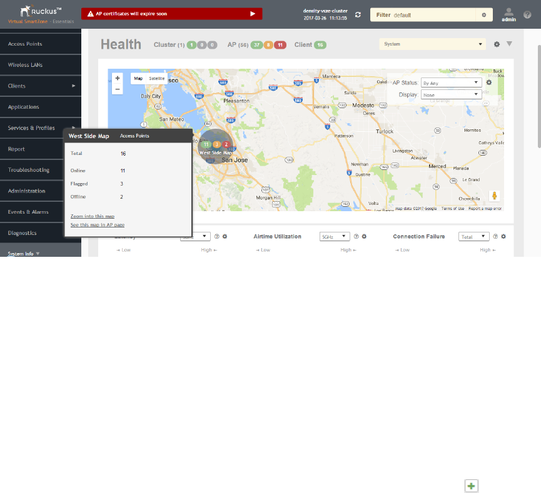Viewport: 541px width, 493px height.
Task: Click the Health page title
Action: [x=121, y=44]
